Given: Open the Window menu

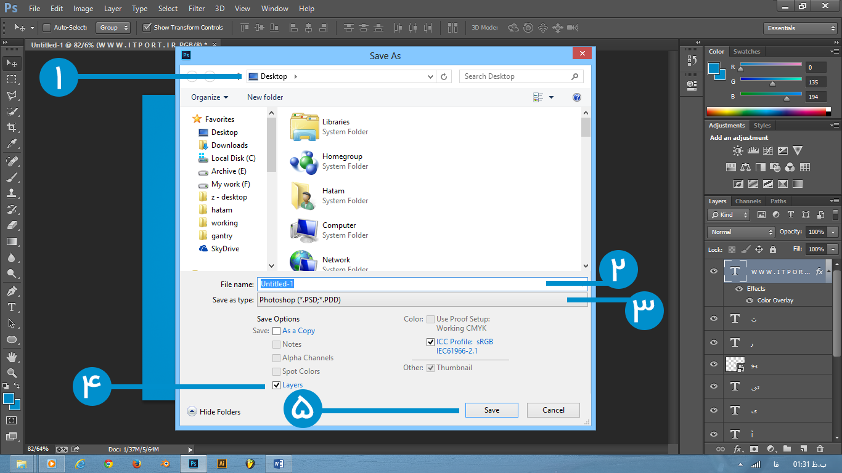Looking at the screenshot, I should click(274, 9).
